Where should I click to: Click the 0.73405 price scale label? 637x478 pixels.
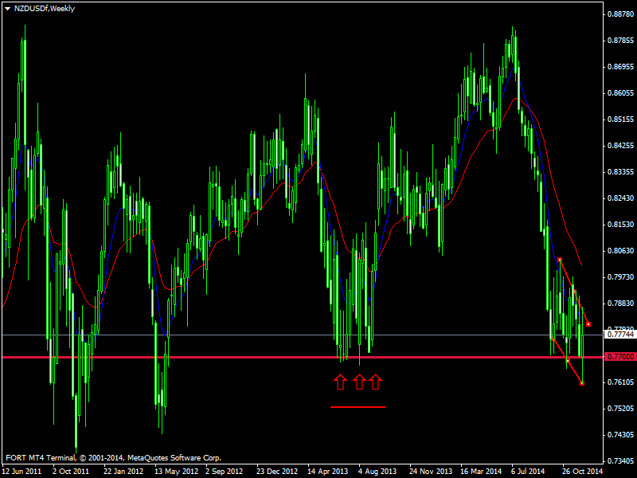(x=621, y=461)
